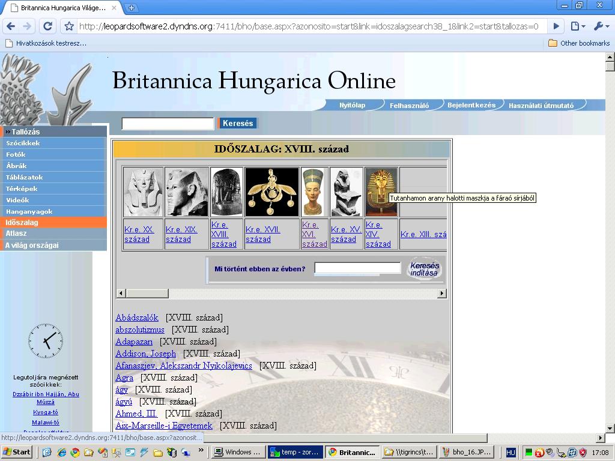This screenshot has width=615, height=461.
Task: Open the Felhasználó tab
Action: click(x=409, y=105)
